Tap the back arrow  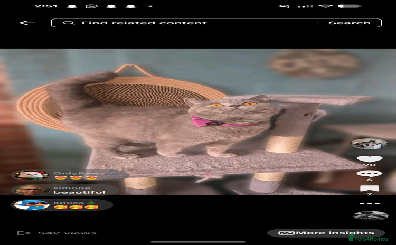pos(27,23)
